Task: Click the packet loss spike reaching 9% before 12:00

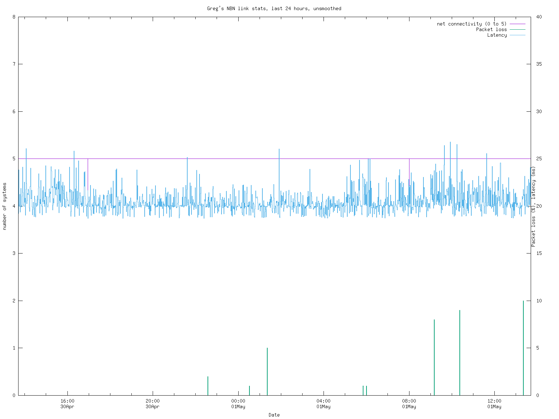Action: pyautogui.click(x=460, y=353)
